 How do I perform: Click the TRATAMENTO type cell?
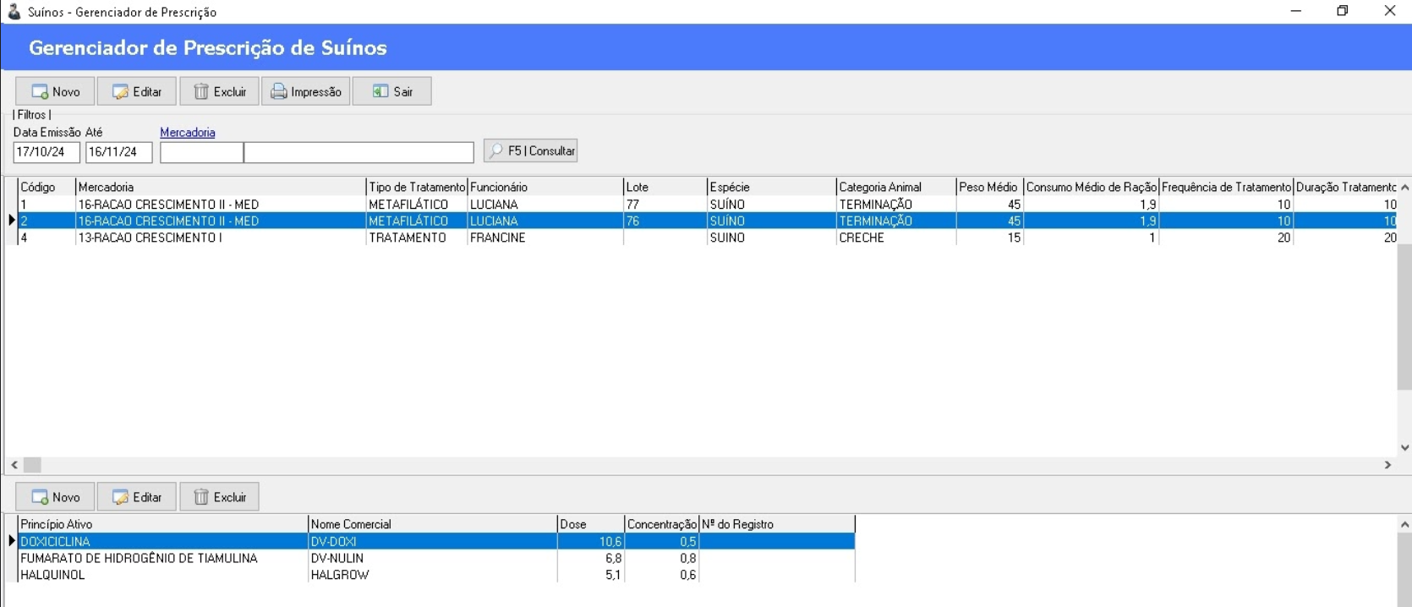417,238
